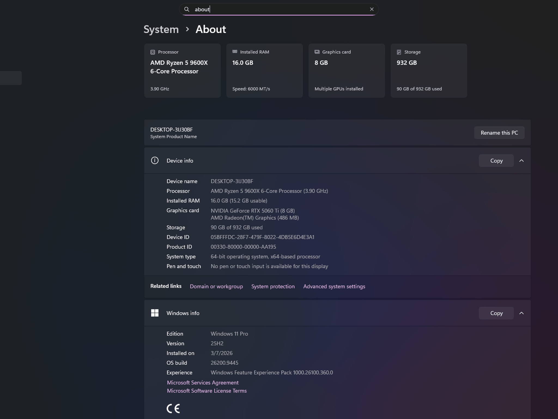The height and width of the screenshot is (419, 558).
Task: Click the search magnifier icon
Action: pos(187,9)
